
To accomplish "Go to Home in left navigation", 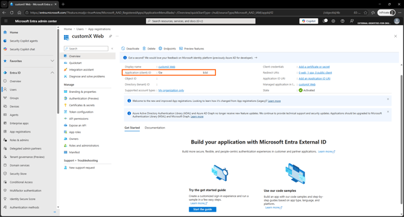I will (x=14, y=33).
